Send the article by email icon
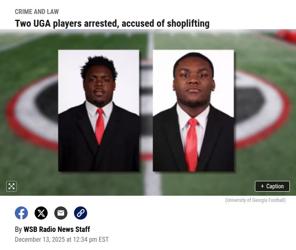This screenshot has height=250, width=296. (61, 213)
